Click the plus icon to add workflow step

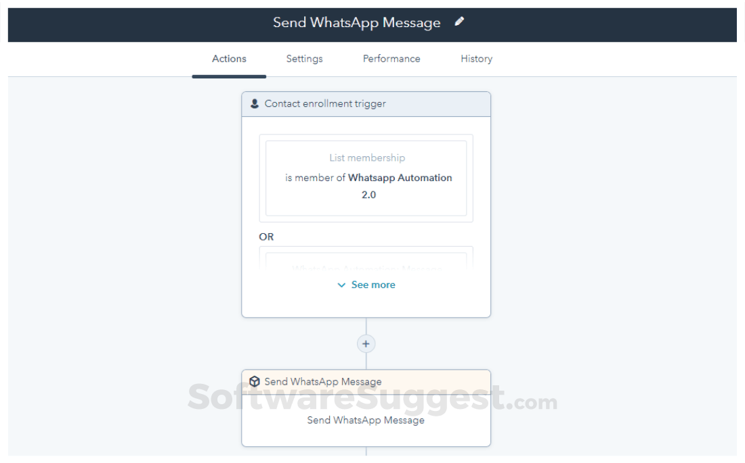pyautogui.click(x=366, y=343)
